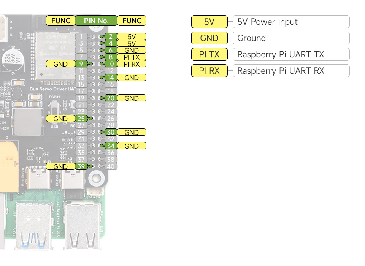Select pin number 39
The height and width of the screenshot is (266, 365).
click(81, 166)
